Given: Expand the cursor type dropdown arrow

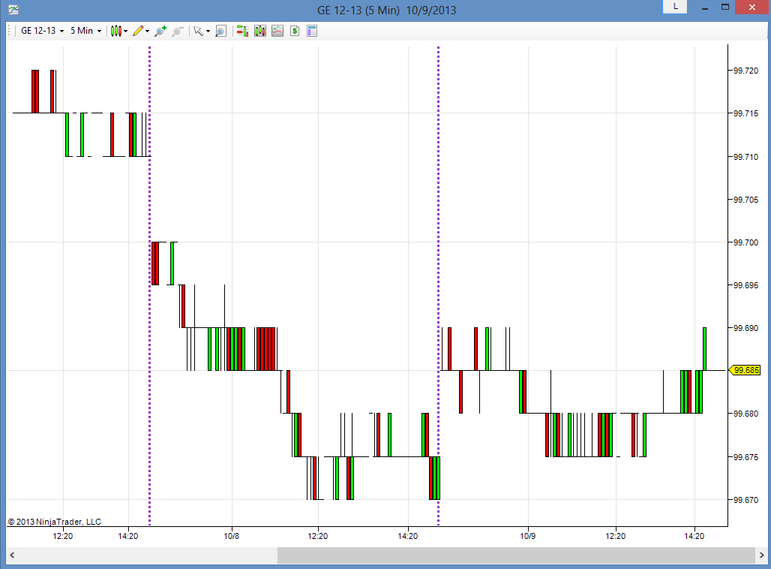Looking at the screenshot, I should click(x=208, y=31).
